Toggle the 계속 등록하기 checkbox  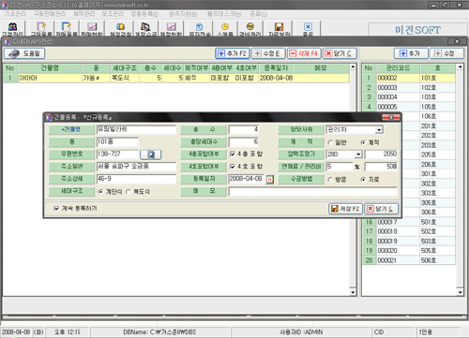56,208
